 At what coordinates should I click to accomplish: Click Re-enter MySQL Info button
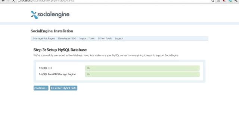63,88
